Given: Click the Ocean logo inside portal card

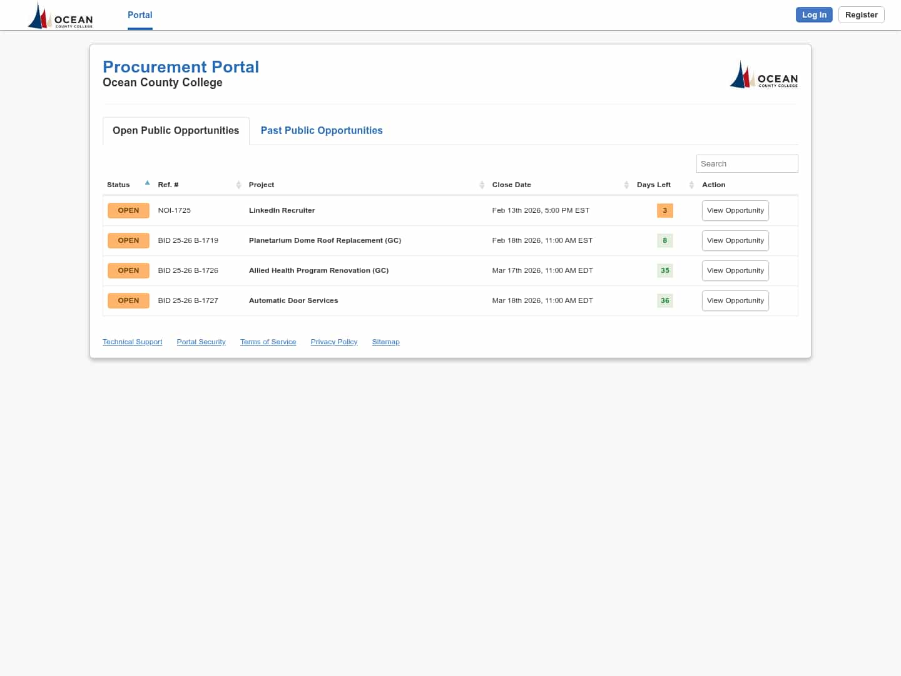Looking at the screenshot, I should [x=763, y=75].
